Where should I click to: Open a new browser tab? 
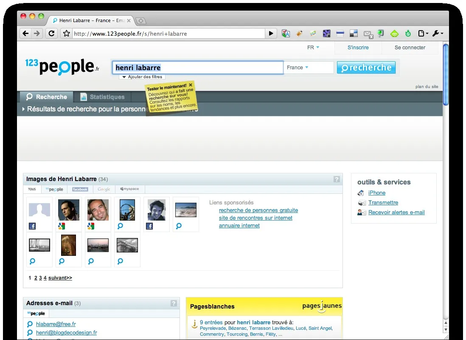(141, 21)
